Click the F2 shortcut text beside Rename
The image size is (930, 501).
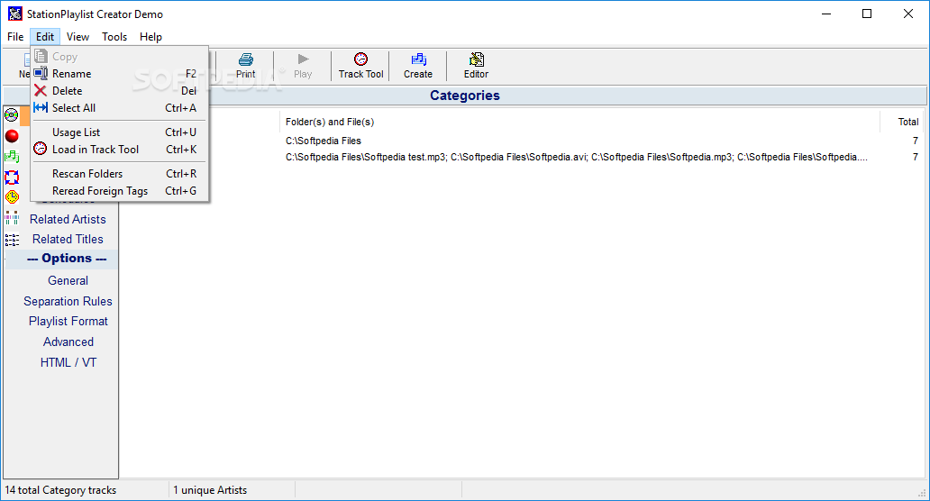click(x=191, y=74)
